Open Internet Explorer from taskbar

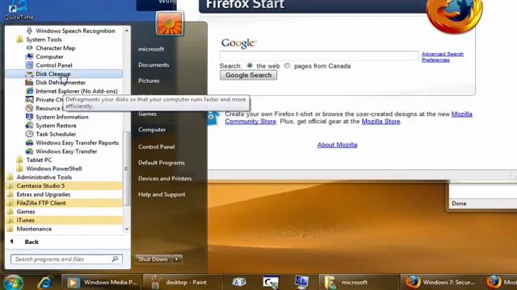coord(44,283)
